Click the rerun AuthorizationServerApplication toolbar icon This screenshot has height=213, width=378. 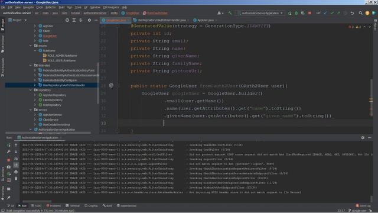tap(290, 13)
